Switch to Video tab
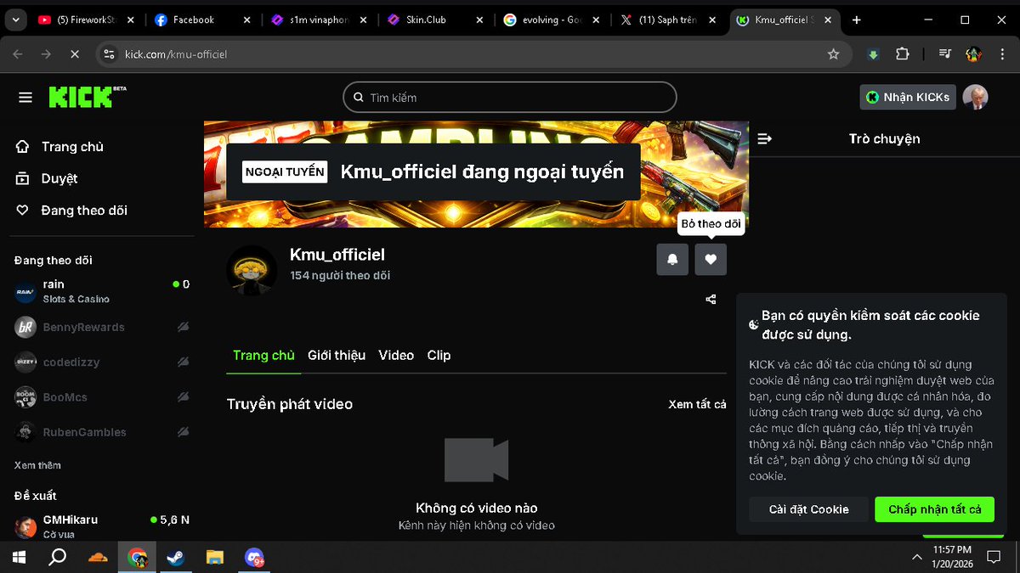The image size is (1020, 573). pyautogui.click(x=396, y=355)
